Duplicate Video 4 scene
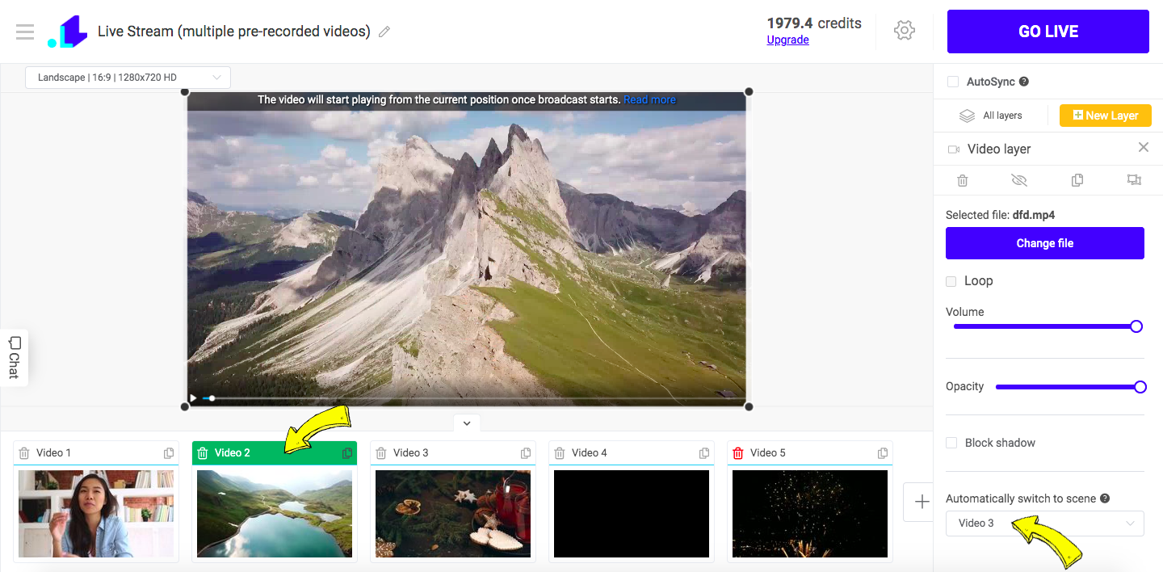 704,453
